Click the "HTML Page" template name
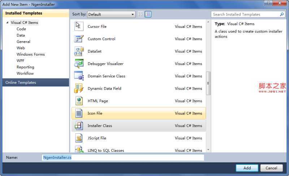The image size is (289, 176). (x=98, y=101)
